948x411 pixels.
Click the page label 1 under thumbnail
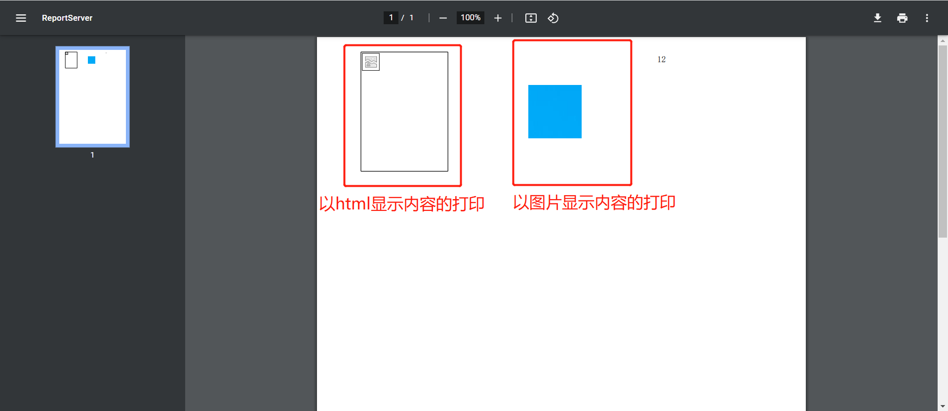(x=92, y=155)
